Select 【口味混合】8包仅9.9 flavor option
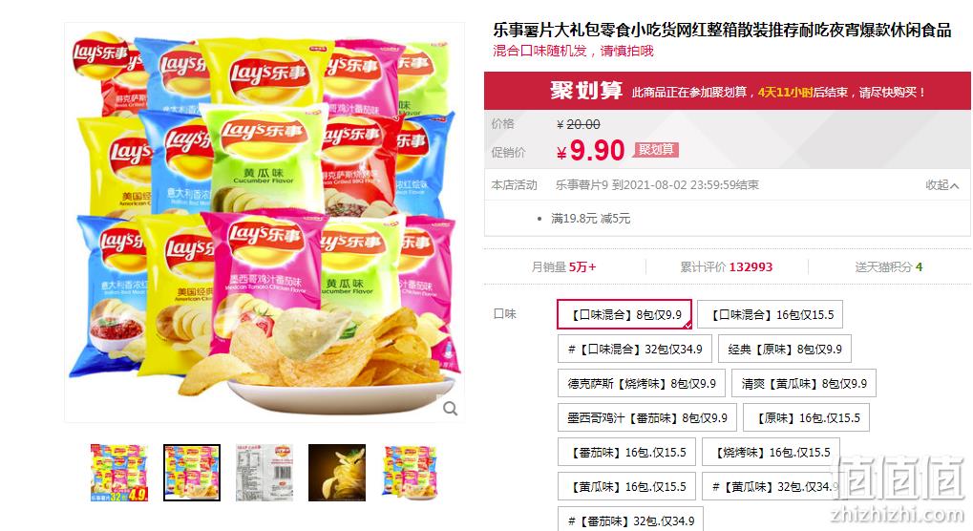The height and width of the screenshot is (531, 973). click(624, 314)
